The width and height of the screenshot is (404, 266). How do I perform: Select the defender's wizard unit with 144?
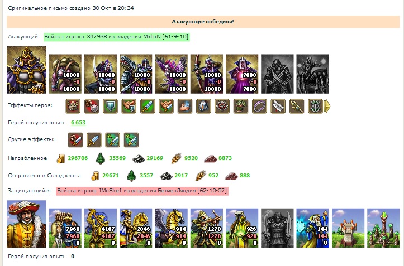click(x=312, y=228)
